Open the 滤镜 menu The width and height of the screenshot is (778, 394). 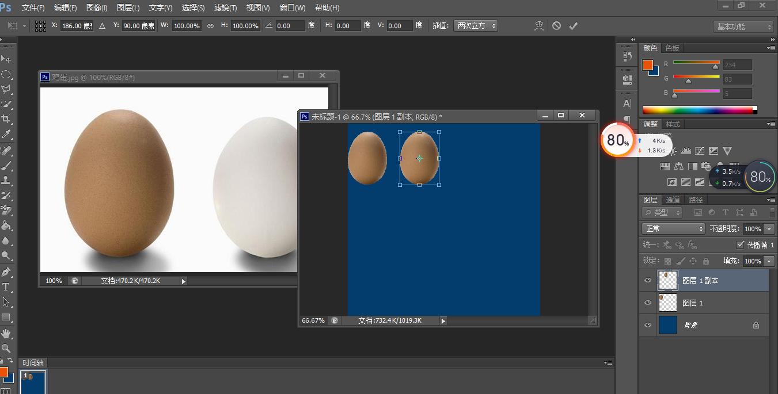click(225, 7)
